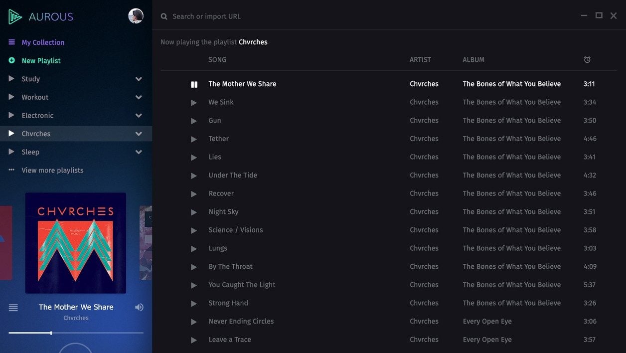
Task: Play the song Tether
Action: [x=194, y=139]
